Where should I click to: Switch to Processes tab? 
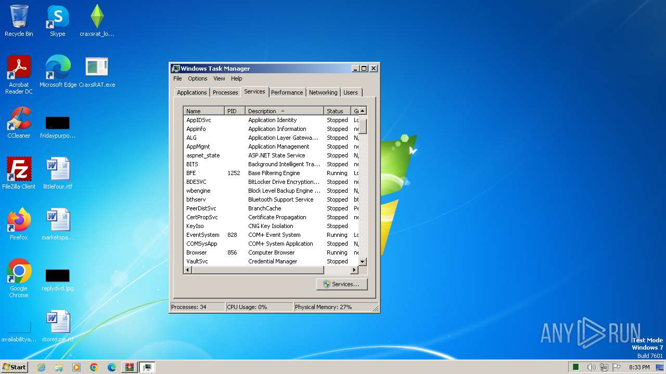point(225,92)
